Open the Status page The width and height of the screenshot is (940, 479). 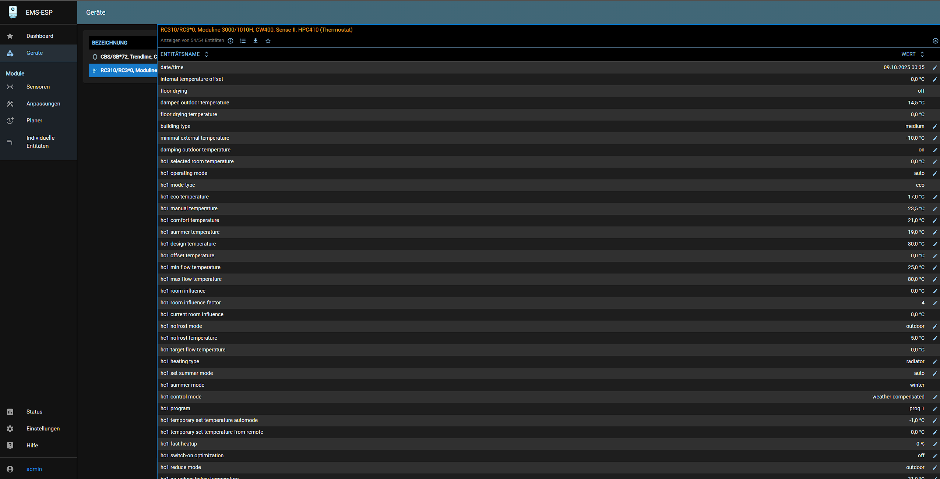pyautogui.click(x=39, y=412)
